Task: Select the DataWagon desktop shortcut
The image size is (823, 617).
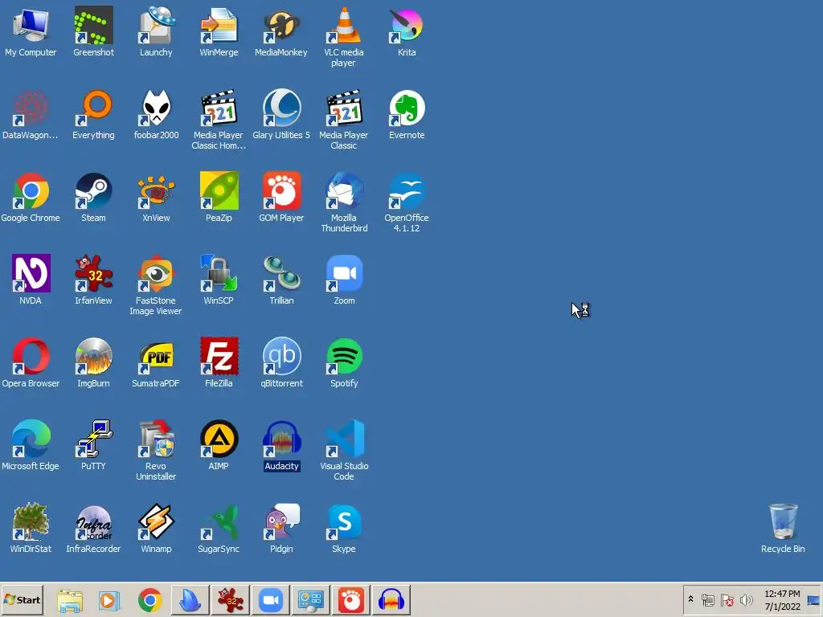Action: (31, 114)
